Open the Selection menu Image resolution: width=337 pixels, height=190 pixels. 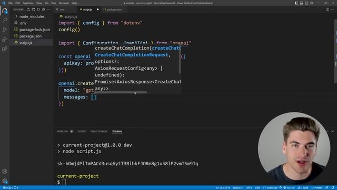click(28, 3)
